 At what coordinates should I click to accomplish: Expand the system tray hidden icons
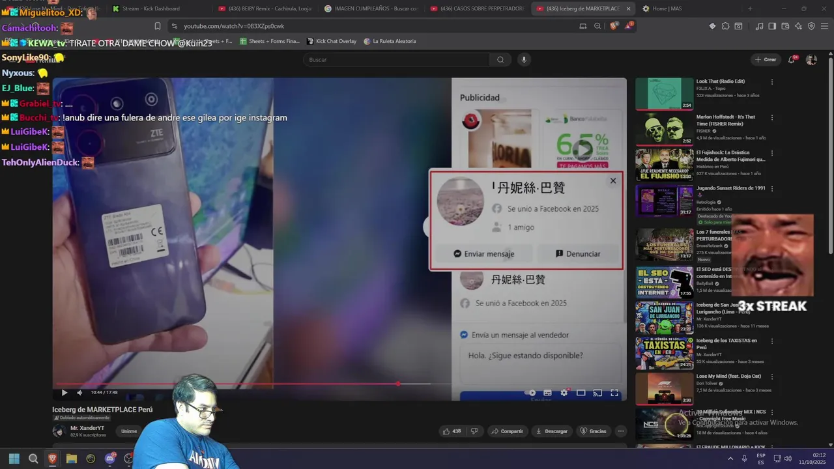pyautogui.click(x=730, y=459)
